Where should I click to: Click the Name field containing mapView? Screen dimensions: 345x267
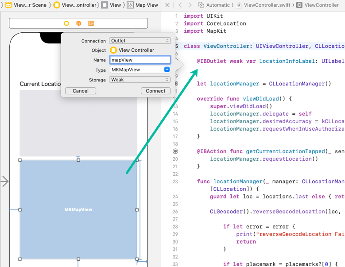click(x=140, y=60)
